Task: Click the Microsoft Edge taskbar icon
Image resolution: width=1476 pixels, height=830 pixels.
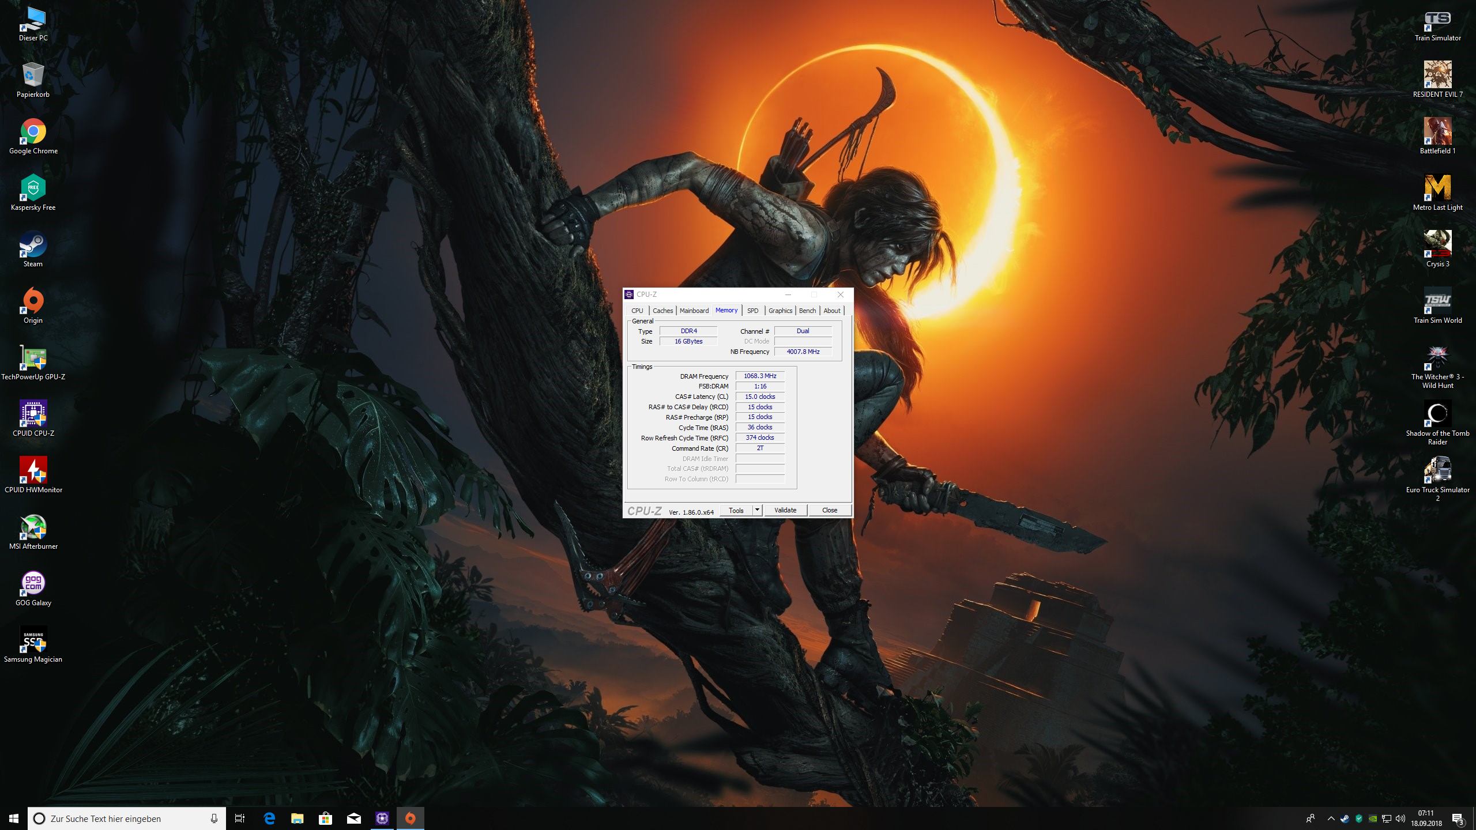Action: 269,818
